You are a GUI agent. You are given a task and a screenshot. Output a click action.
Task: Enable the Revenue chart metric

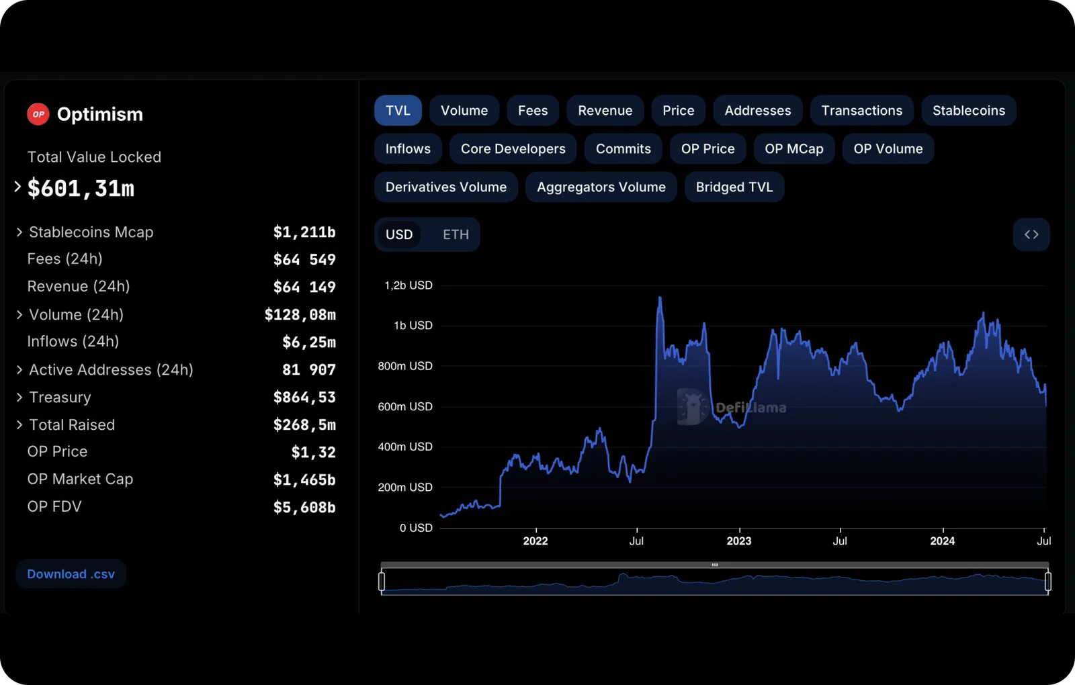point(605,110)
